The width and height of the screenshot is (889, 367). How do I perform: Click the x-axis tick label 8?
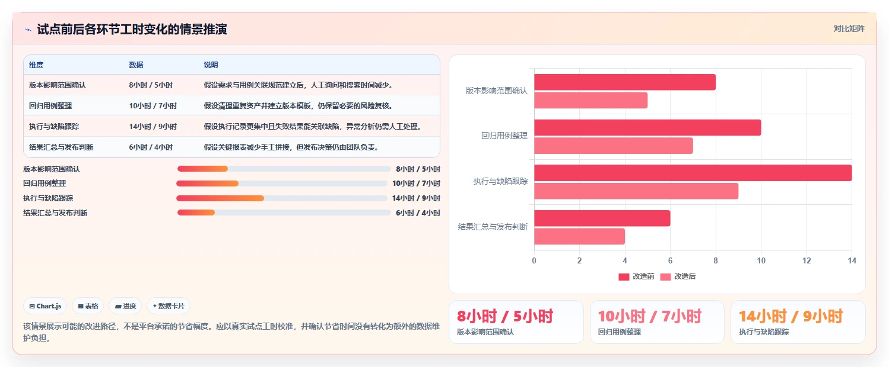[716, 260]
